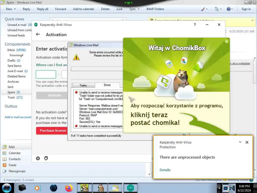Click the error dialog progress bar

pos(97,69)
